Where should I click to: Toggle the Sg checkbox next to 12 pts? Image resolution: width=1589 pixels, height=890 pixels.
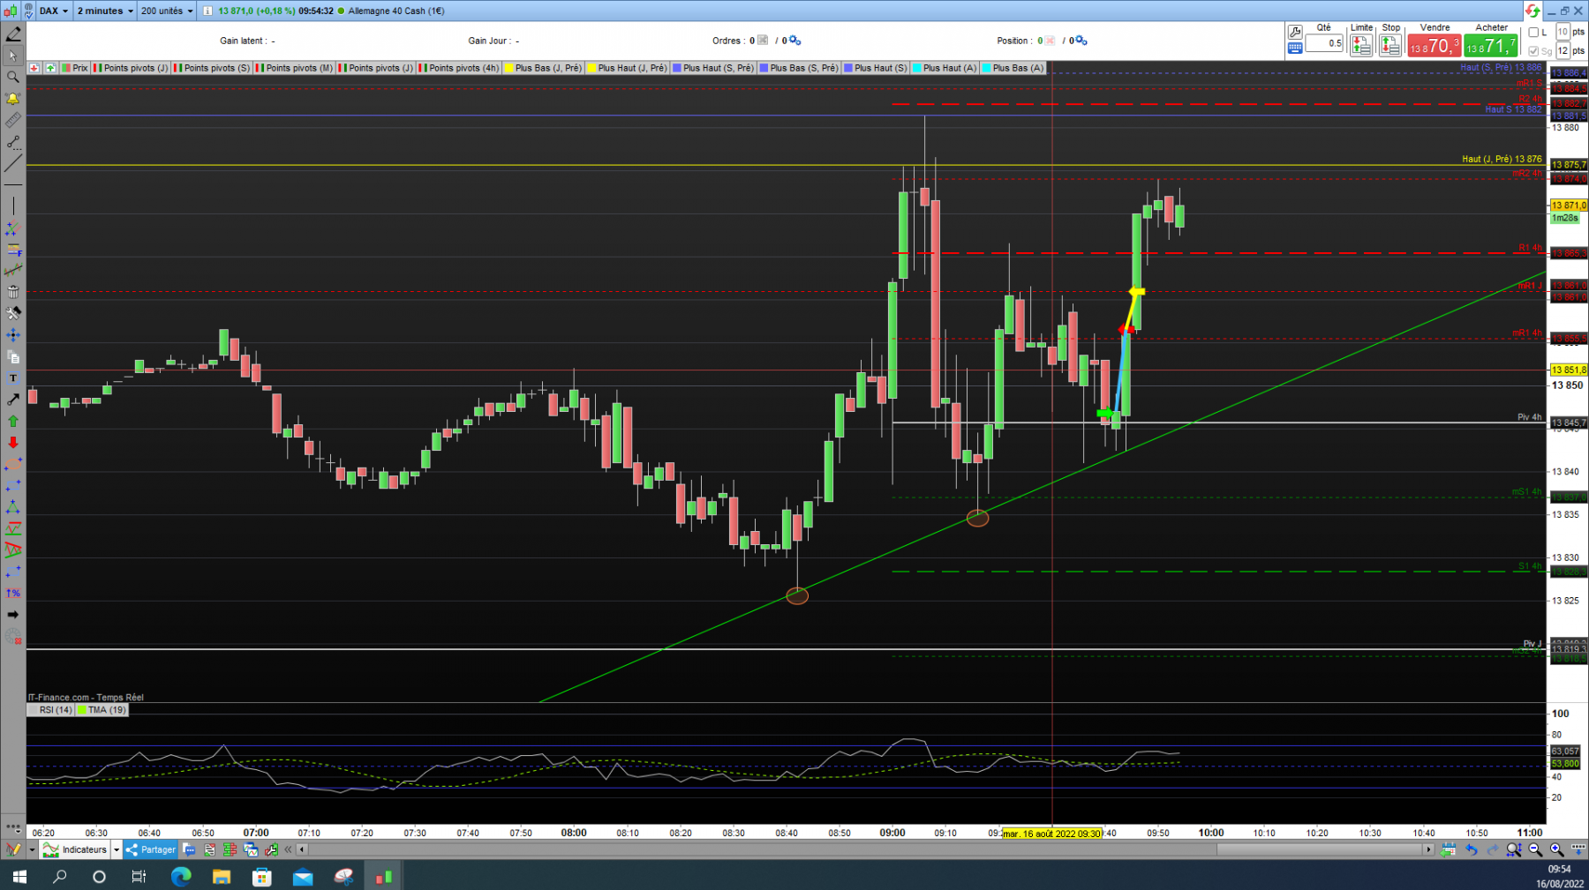click(x=1533, y=51)
